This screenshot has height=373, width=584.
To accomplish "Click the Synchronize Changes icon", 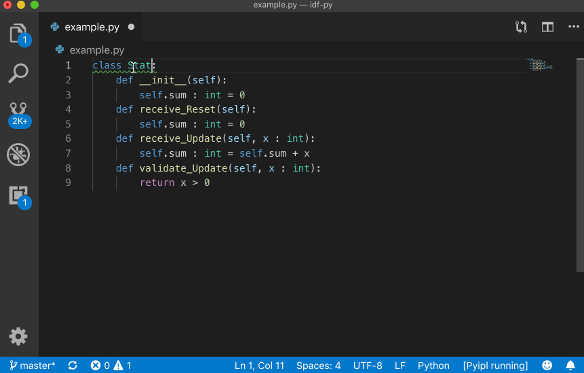I will pyautogui.click(x=73, y=366).
